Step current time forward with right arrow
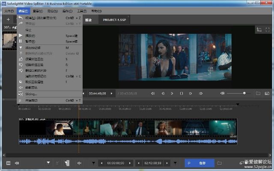 pyautogui.click(x=111, y=94)
